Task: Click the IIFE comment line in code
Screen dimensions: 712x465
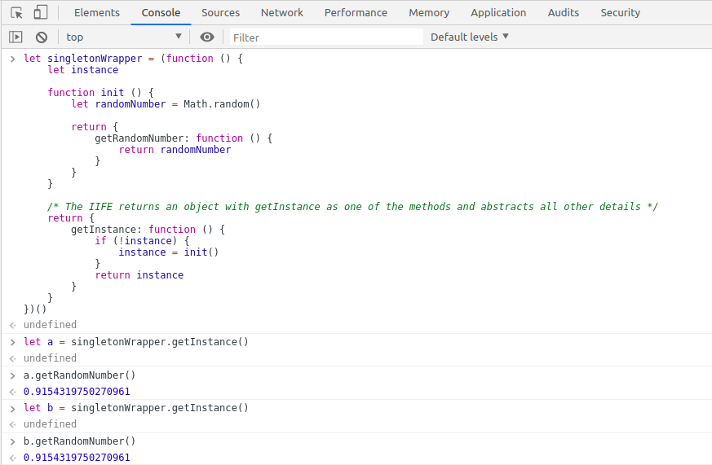Action: tap(352, 207)
